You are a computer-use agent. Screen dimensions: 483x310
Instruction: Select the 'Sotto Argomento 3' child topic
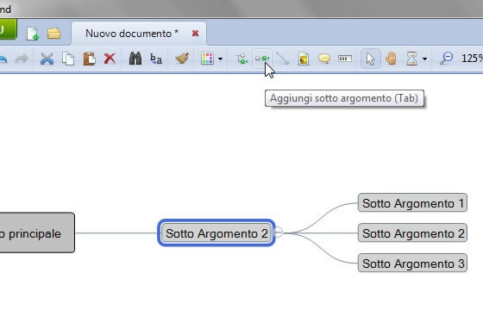(412, 263)
